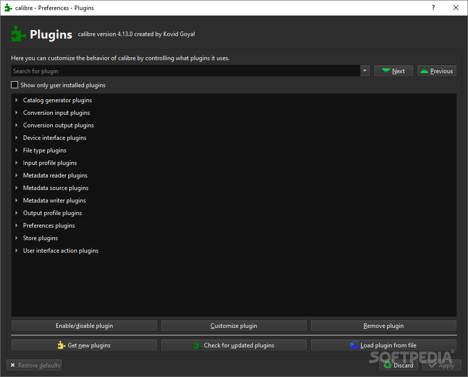Expand Conversion input plugins

(17, 113)
